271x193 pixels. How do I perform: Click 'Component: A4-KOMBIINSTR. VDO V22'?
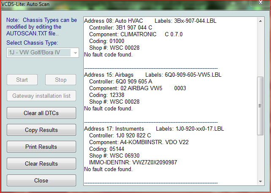139,142
